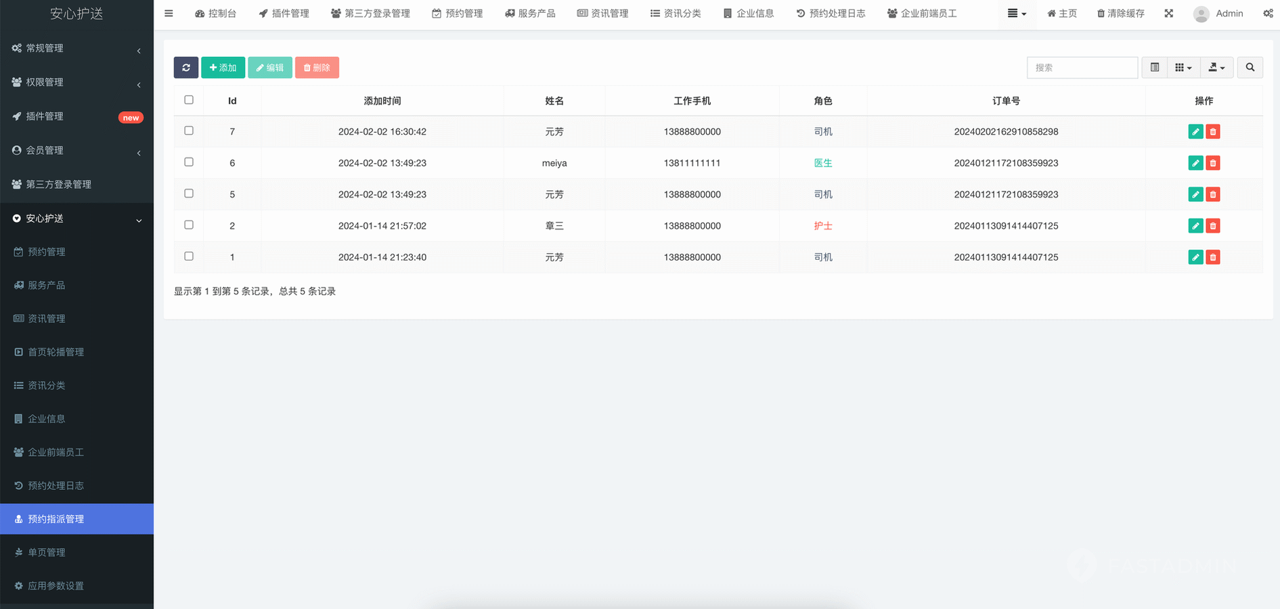Image resolution: width=1280 pixels, height=609 pixels.
Task: Open the column visibility dropdown
Action: point(1183,68)
